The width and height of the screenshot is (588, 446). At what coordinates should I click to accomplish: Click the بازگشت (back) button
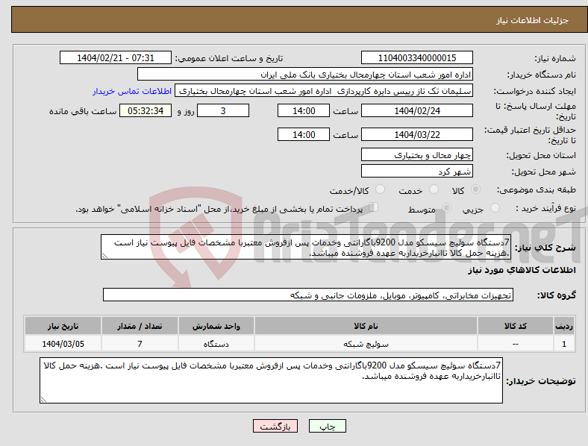click(275, 426)
